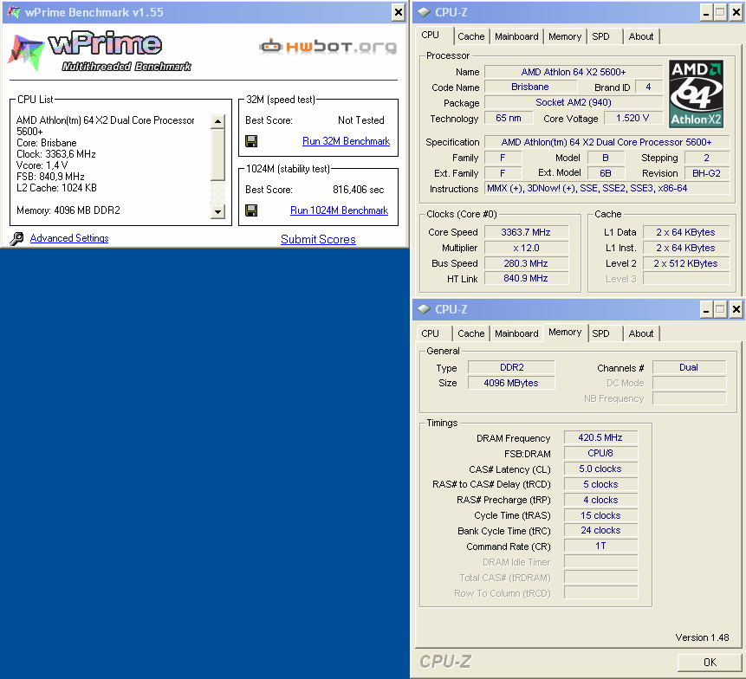Click the Core Voltage 1.520 V value
Screen dimensions: 746x679
[x=632, y=118]
